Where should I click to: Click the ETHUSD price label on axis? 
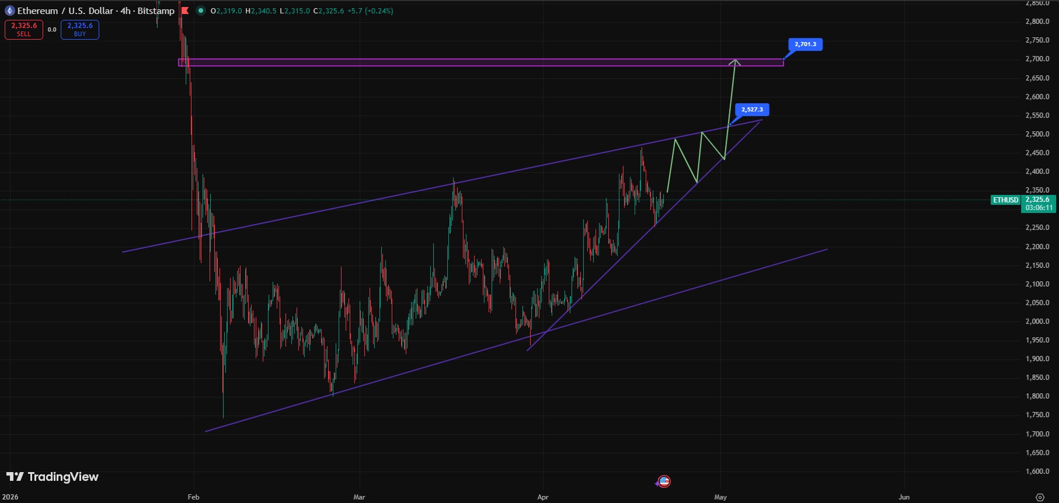1005,200
